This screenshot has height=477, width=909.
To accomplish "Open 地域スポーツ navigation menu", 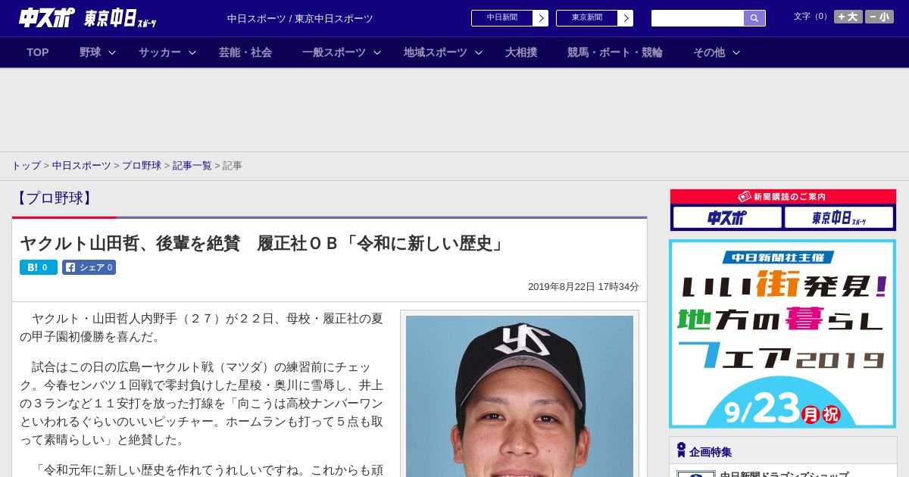I will [x=436, y=52].
